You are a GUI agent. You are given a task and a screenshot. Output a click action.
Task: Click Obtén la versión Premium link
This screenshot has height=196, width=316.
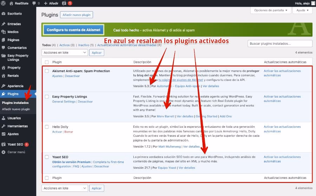tap(71, 162)
